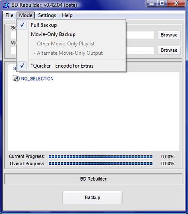
Task: Click the Current Progress bar
Action: coord(101,157)
